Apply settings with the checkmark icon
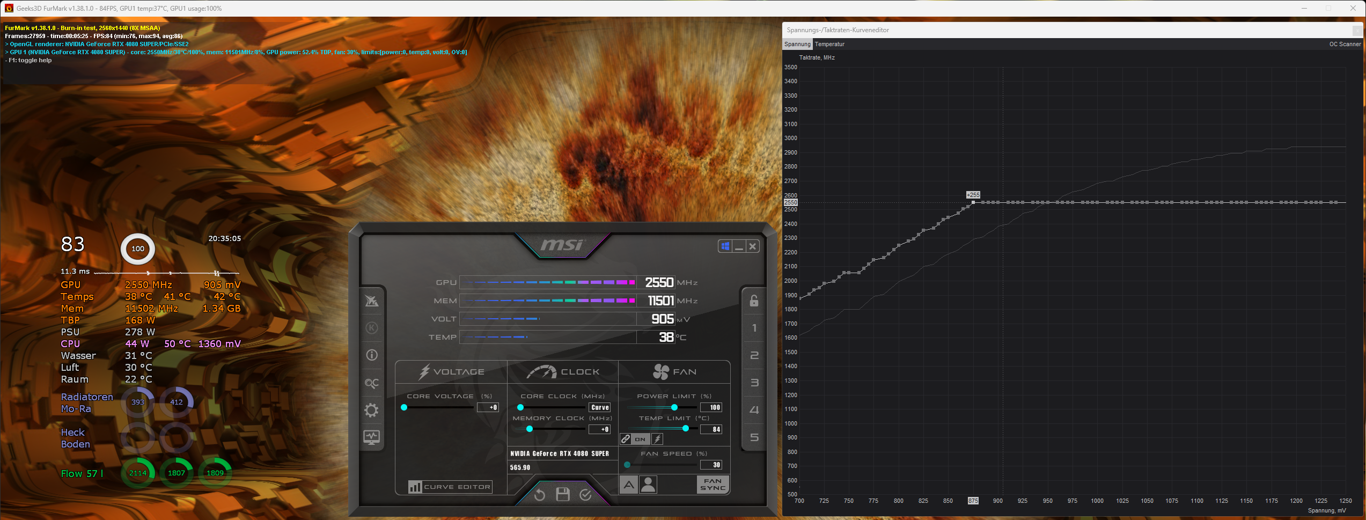 click(x=586, y=495)
